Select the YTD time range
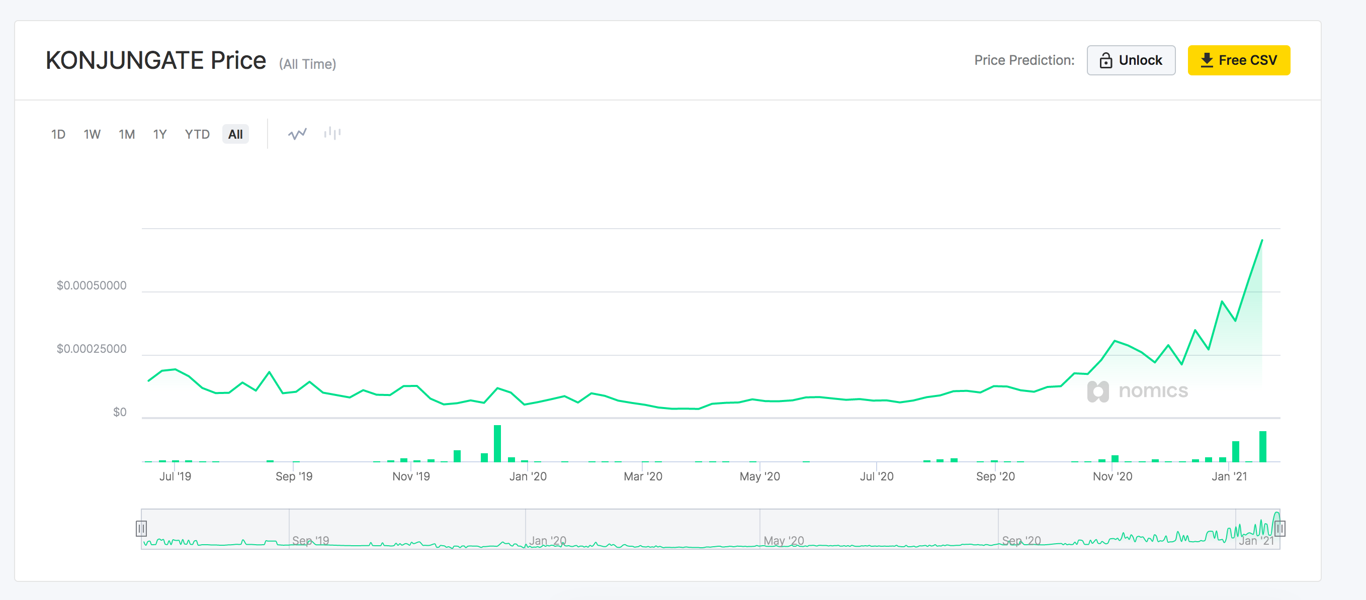 point(197,135)
